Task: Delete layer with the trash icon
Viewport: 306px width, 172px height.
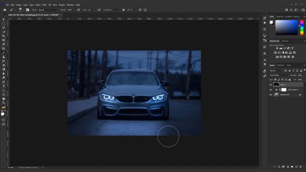Action: [x=301, y=167]
